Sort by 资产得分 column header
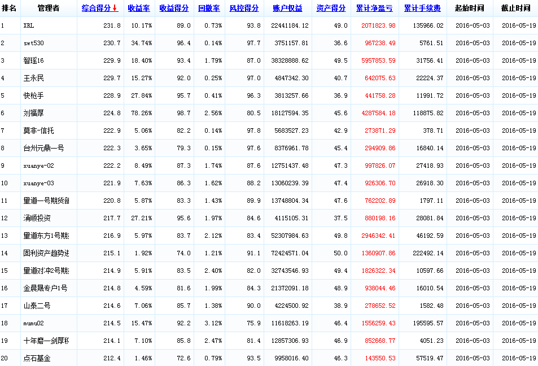This screenshot has height=366, width=538. coord(331,8)
